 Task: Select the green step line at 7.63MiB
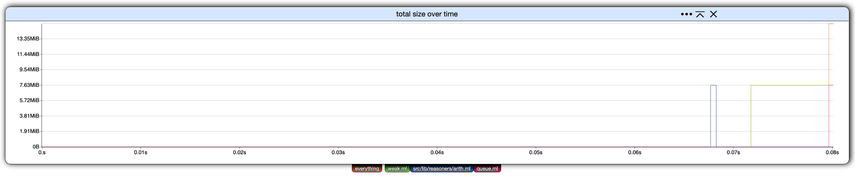(x=790, y=85)
